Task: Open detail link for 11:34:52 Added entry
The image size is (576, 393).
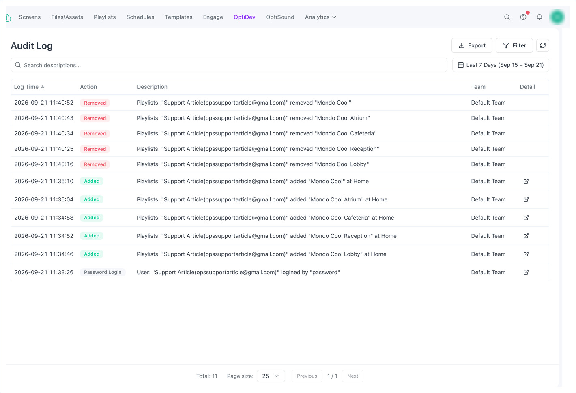Action: pyautogui.click(x=526, y=236)
